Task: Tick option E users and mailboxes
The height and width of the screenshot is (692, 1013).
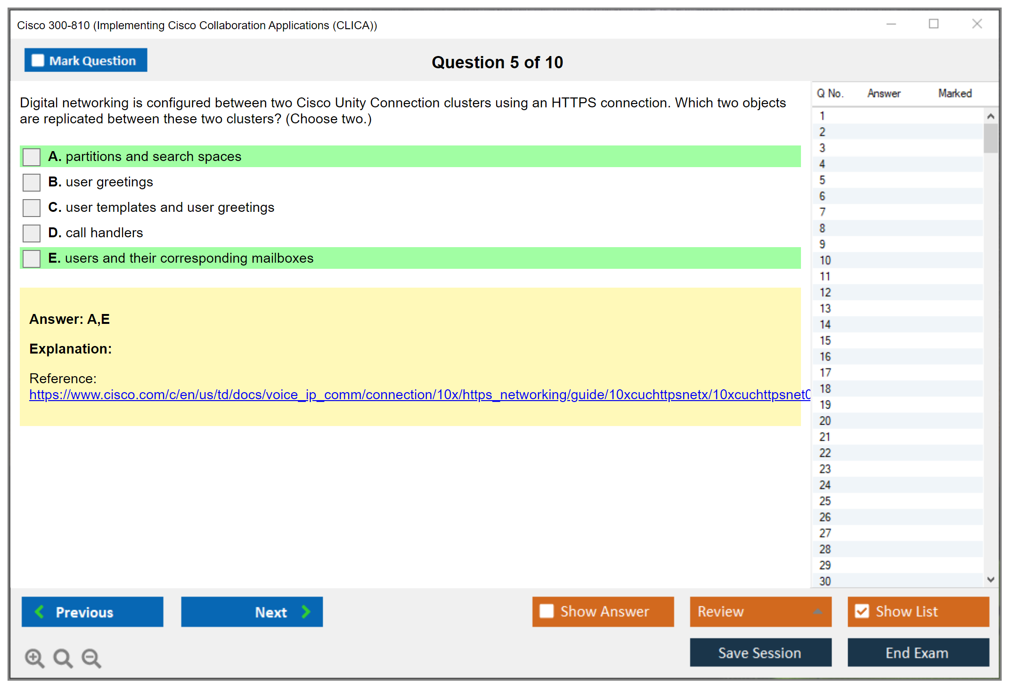Action: coord(32,258)
